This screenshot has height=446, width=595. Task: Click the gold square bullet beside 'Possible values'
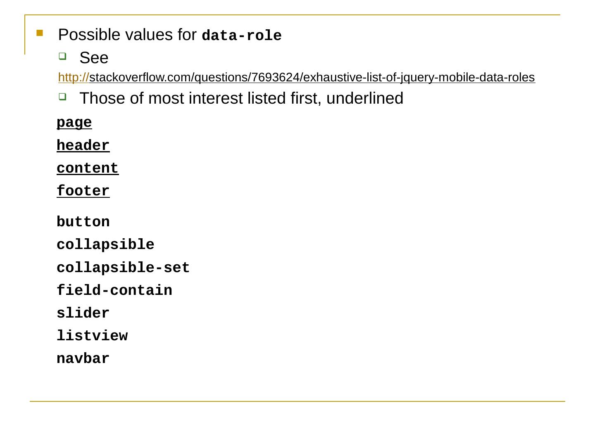coord(40,33)
